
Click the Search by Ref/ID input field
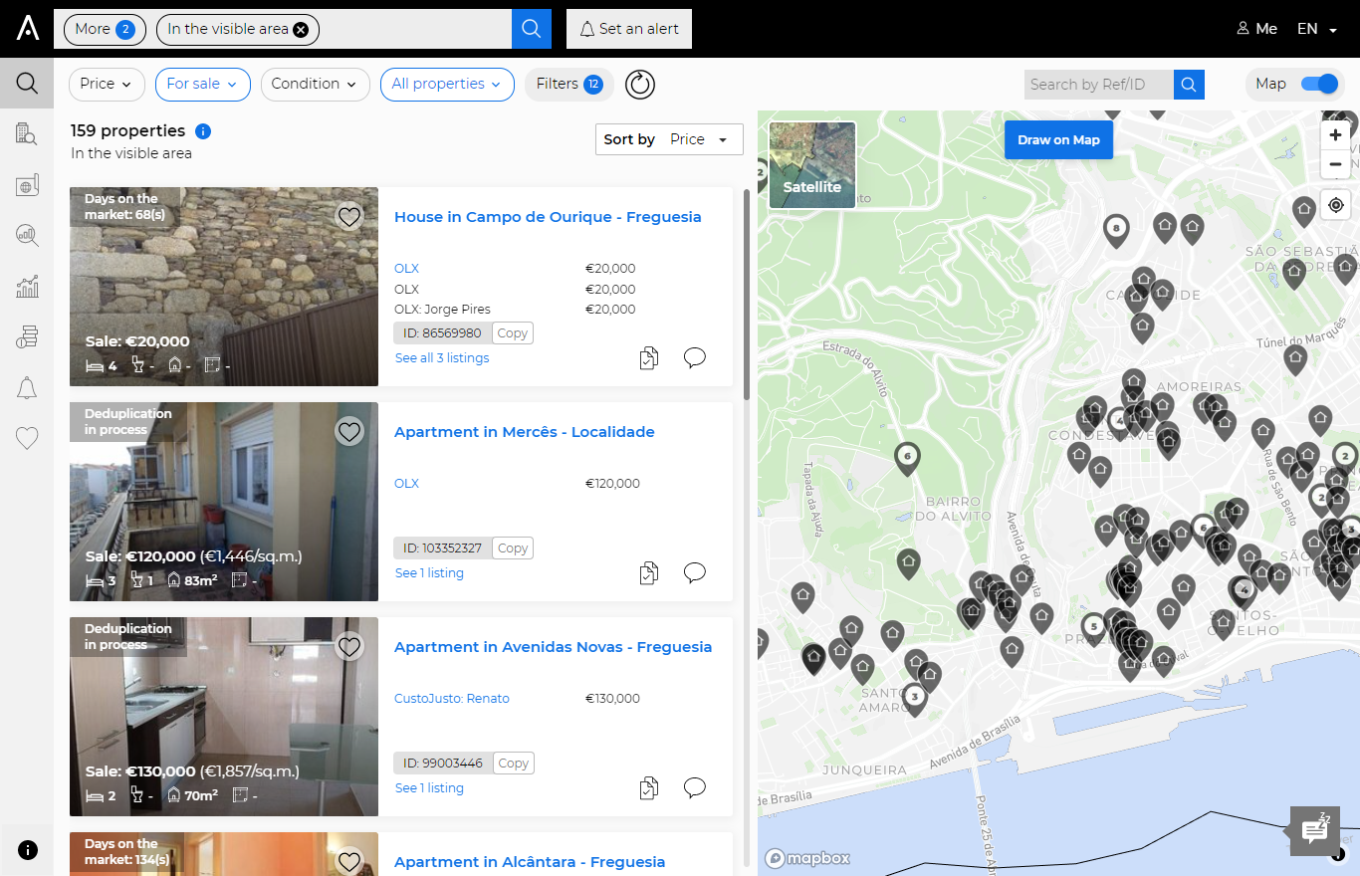click(1098, 85)
